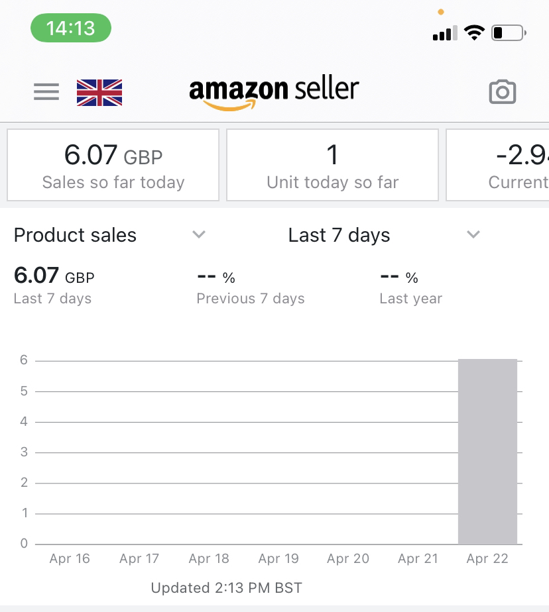Image resolution: width=549 pixels, height=612 pixels.
Task: Tap the 6.07 GBP seven-day total
Action: [54, 276]
